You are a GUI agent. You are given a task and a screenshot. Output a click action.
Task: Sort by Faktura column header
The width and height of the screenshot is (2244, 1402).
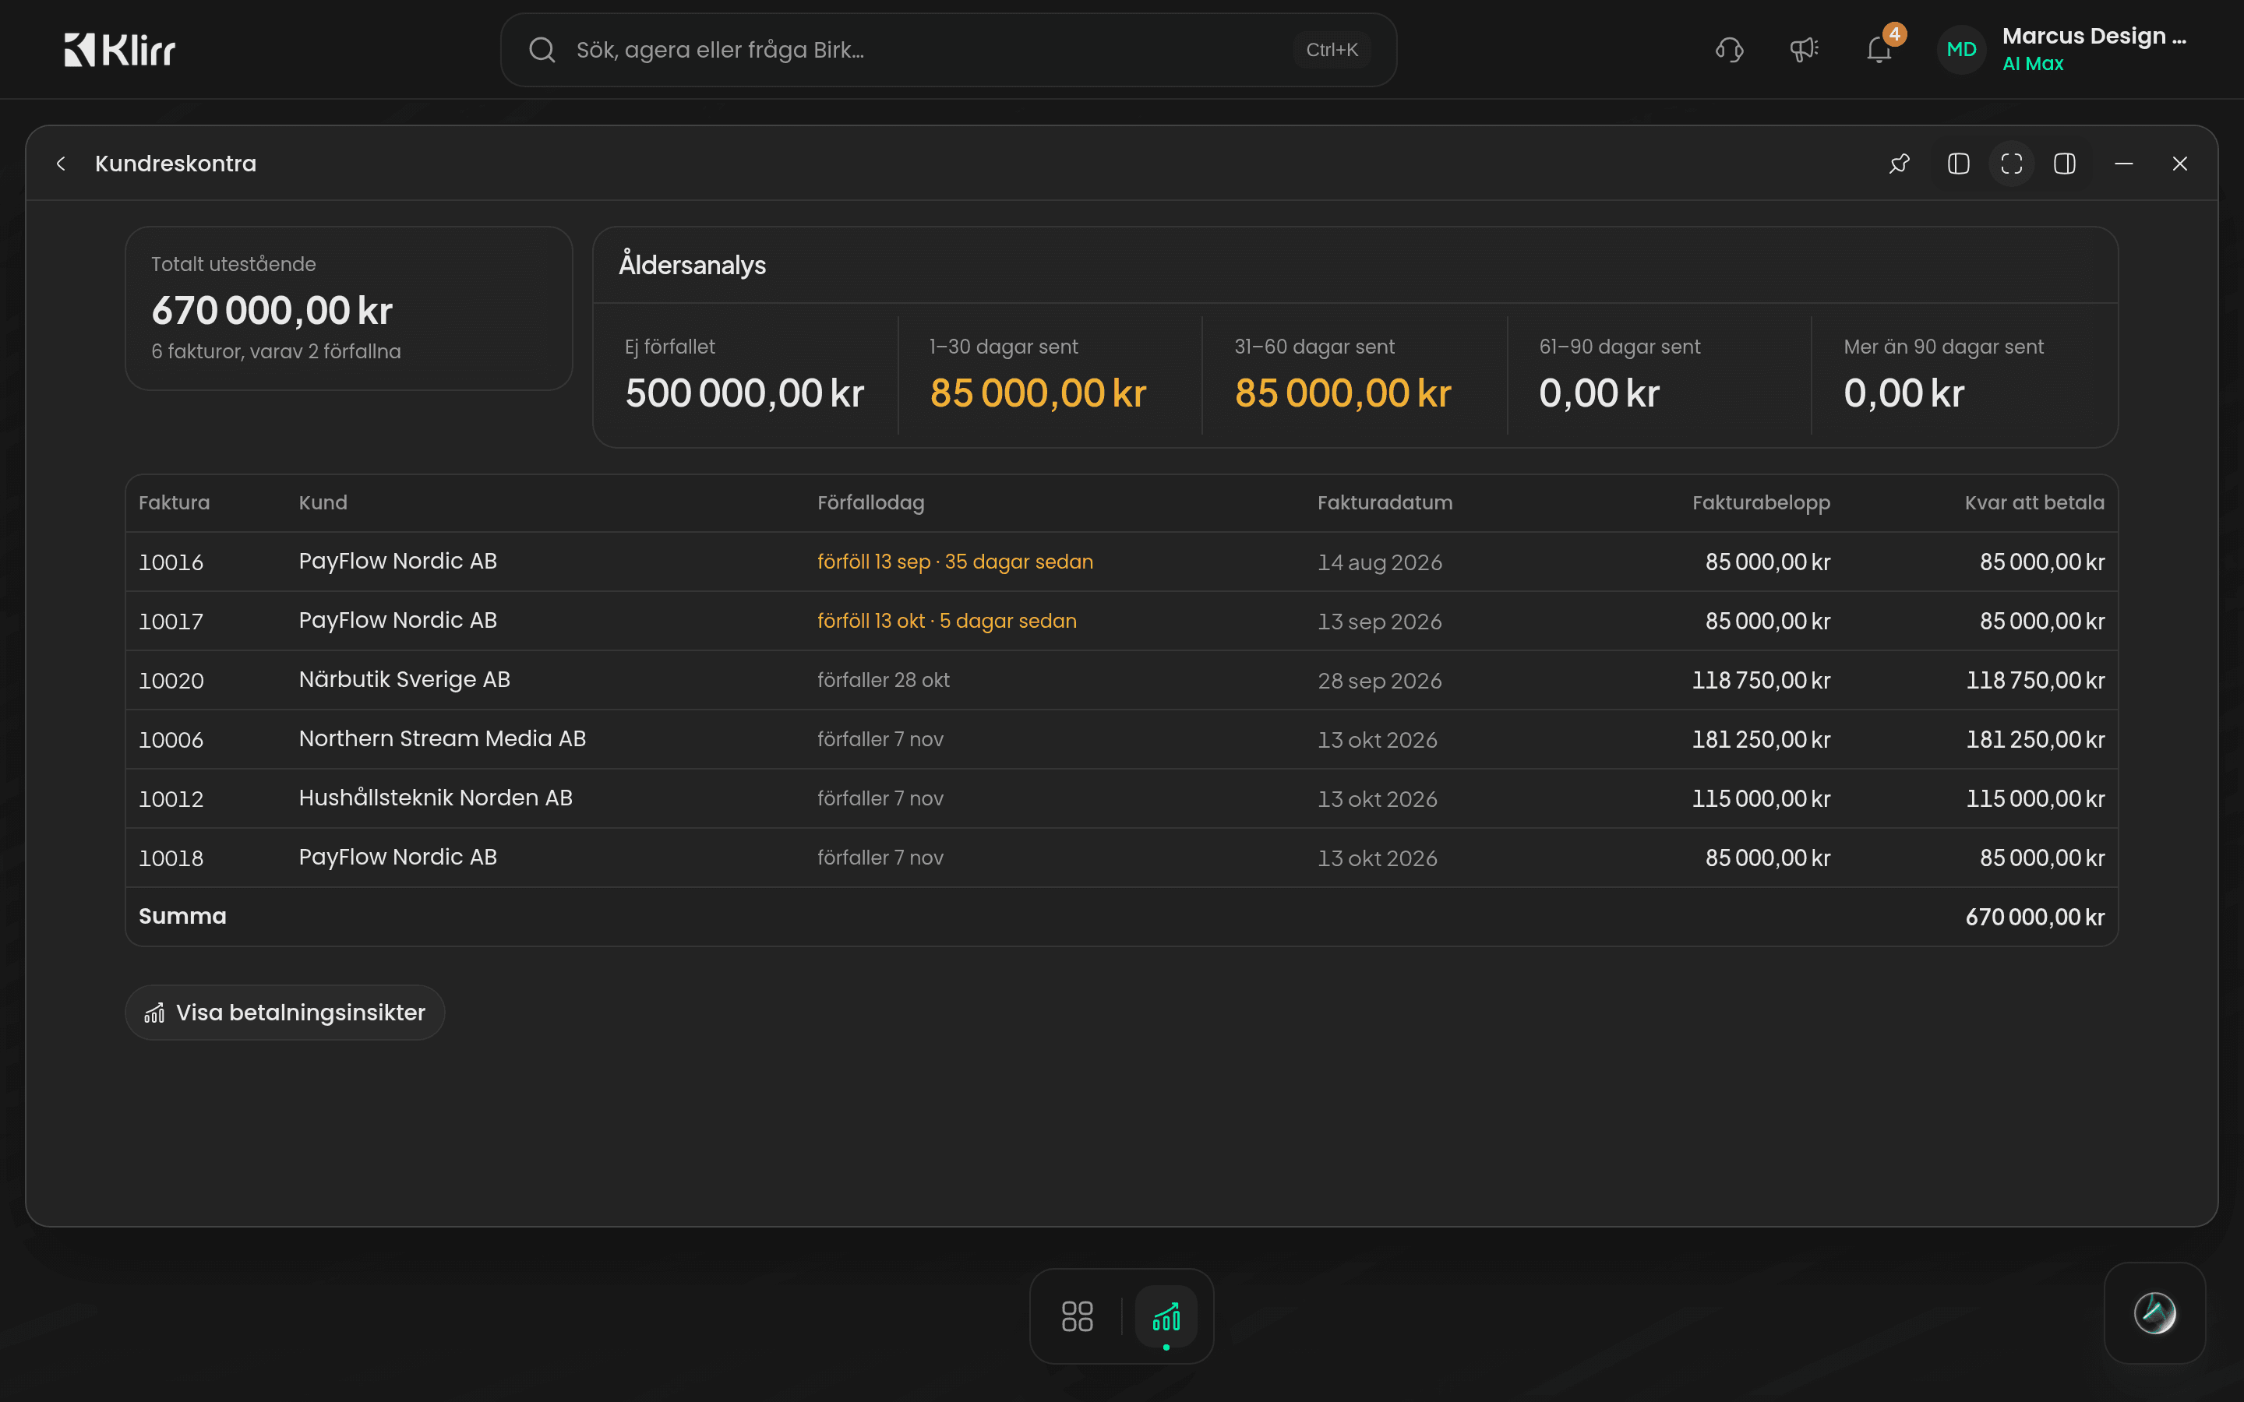[x=175, y=502]
